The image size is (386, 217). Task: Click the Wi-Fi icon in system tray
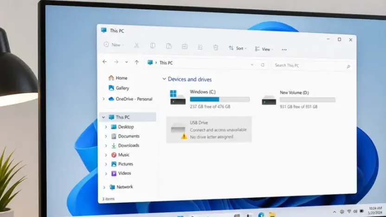click(x=349, y=211)
